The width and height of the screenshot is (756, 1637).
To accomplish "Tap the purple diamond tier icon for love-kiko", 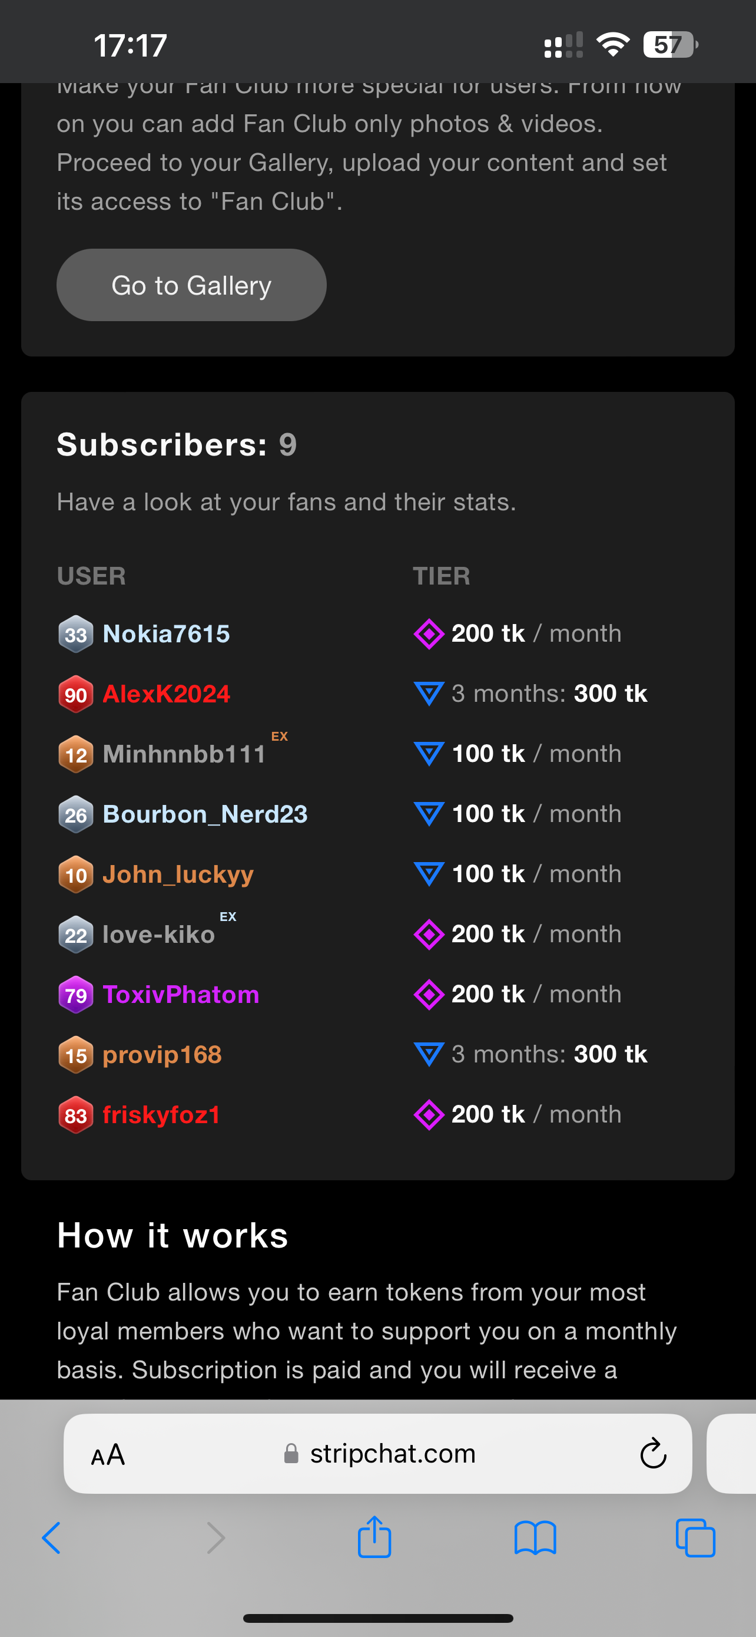I will (x=429, y=934).
